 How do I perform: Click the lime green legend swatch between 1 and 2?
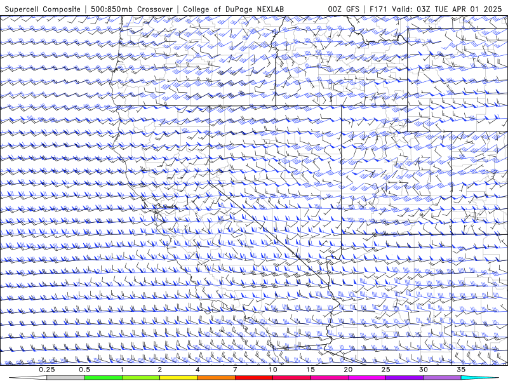tap(140, 378)
